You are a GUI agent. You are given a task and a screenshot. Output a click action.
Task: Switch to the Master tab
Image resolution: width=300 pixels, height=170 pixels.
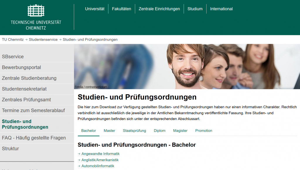coord(110,131)
